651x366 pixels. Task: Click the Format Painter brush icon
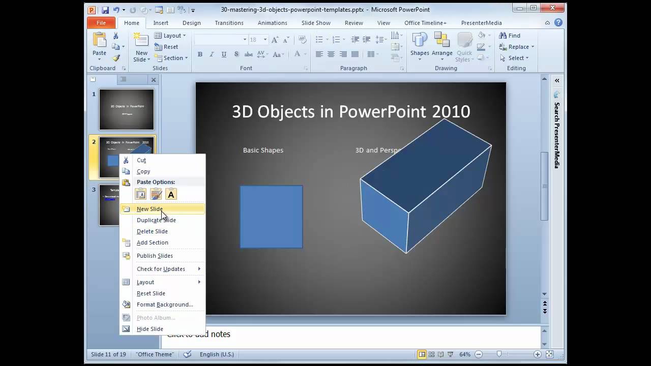point(116,58)
